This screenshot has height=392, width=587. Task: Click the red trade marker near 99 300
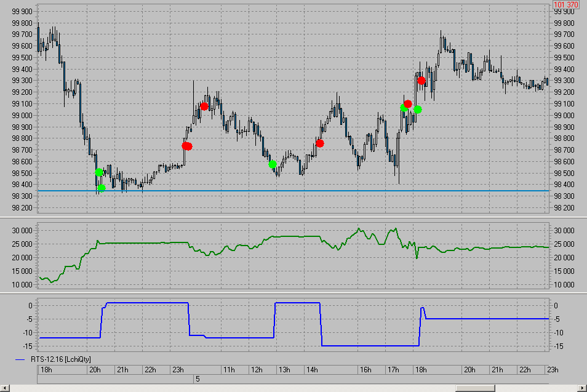click(421, 81)
